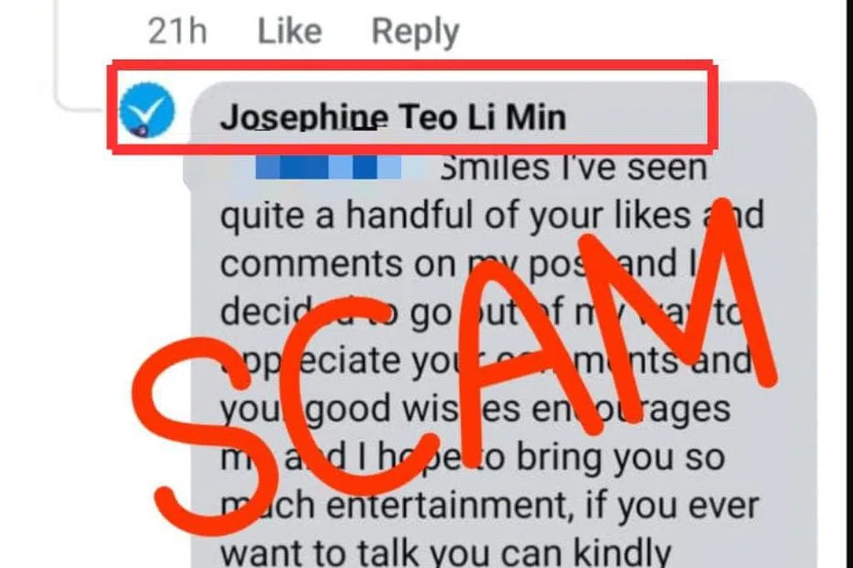This screenshot has width=853, height=568.
Task: Click the words "bring you so" in the comment
Action: pyautogui.click(x=620, y=458)
